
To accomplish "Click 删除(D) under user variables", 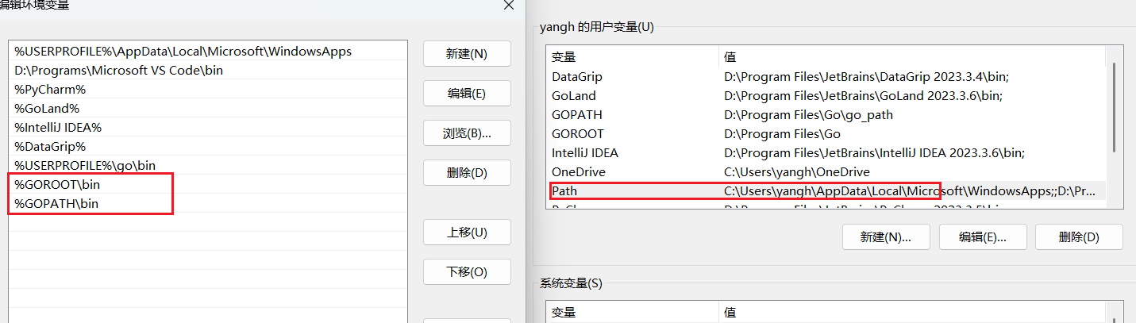I will point(1079,236).
